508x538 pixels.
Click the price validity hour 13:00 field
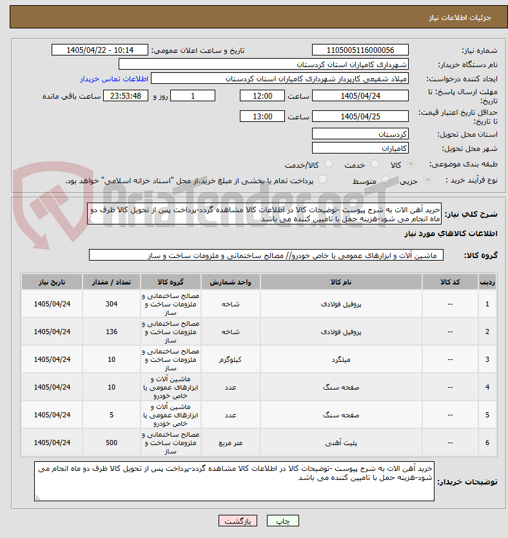262,116
